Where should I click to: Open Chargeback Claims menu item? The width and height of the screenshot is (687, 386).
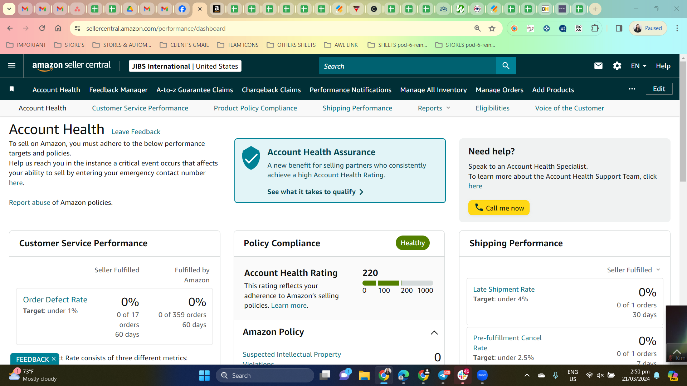[x=271, y=90]
